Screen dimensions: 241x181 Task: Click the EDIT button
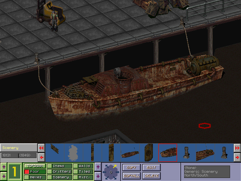click(151, 167)
